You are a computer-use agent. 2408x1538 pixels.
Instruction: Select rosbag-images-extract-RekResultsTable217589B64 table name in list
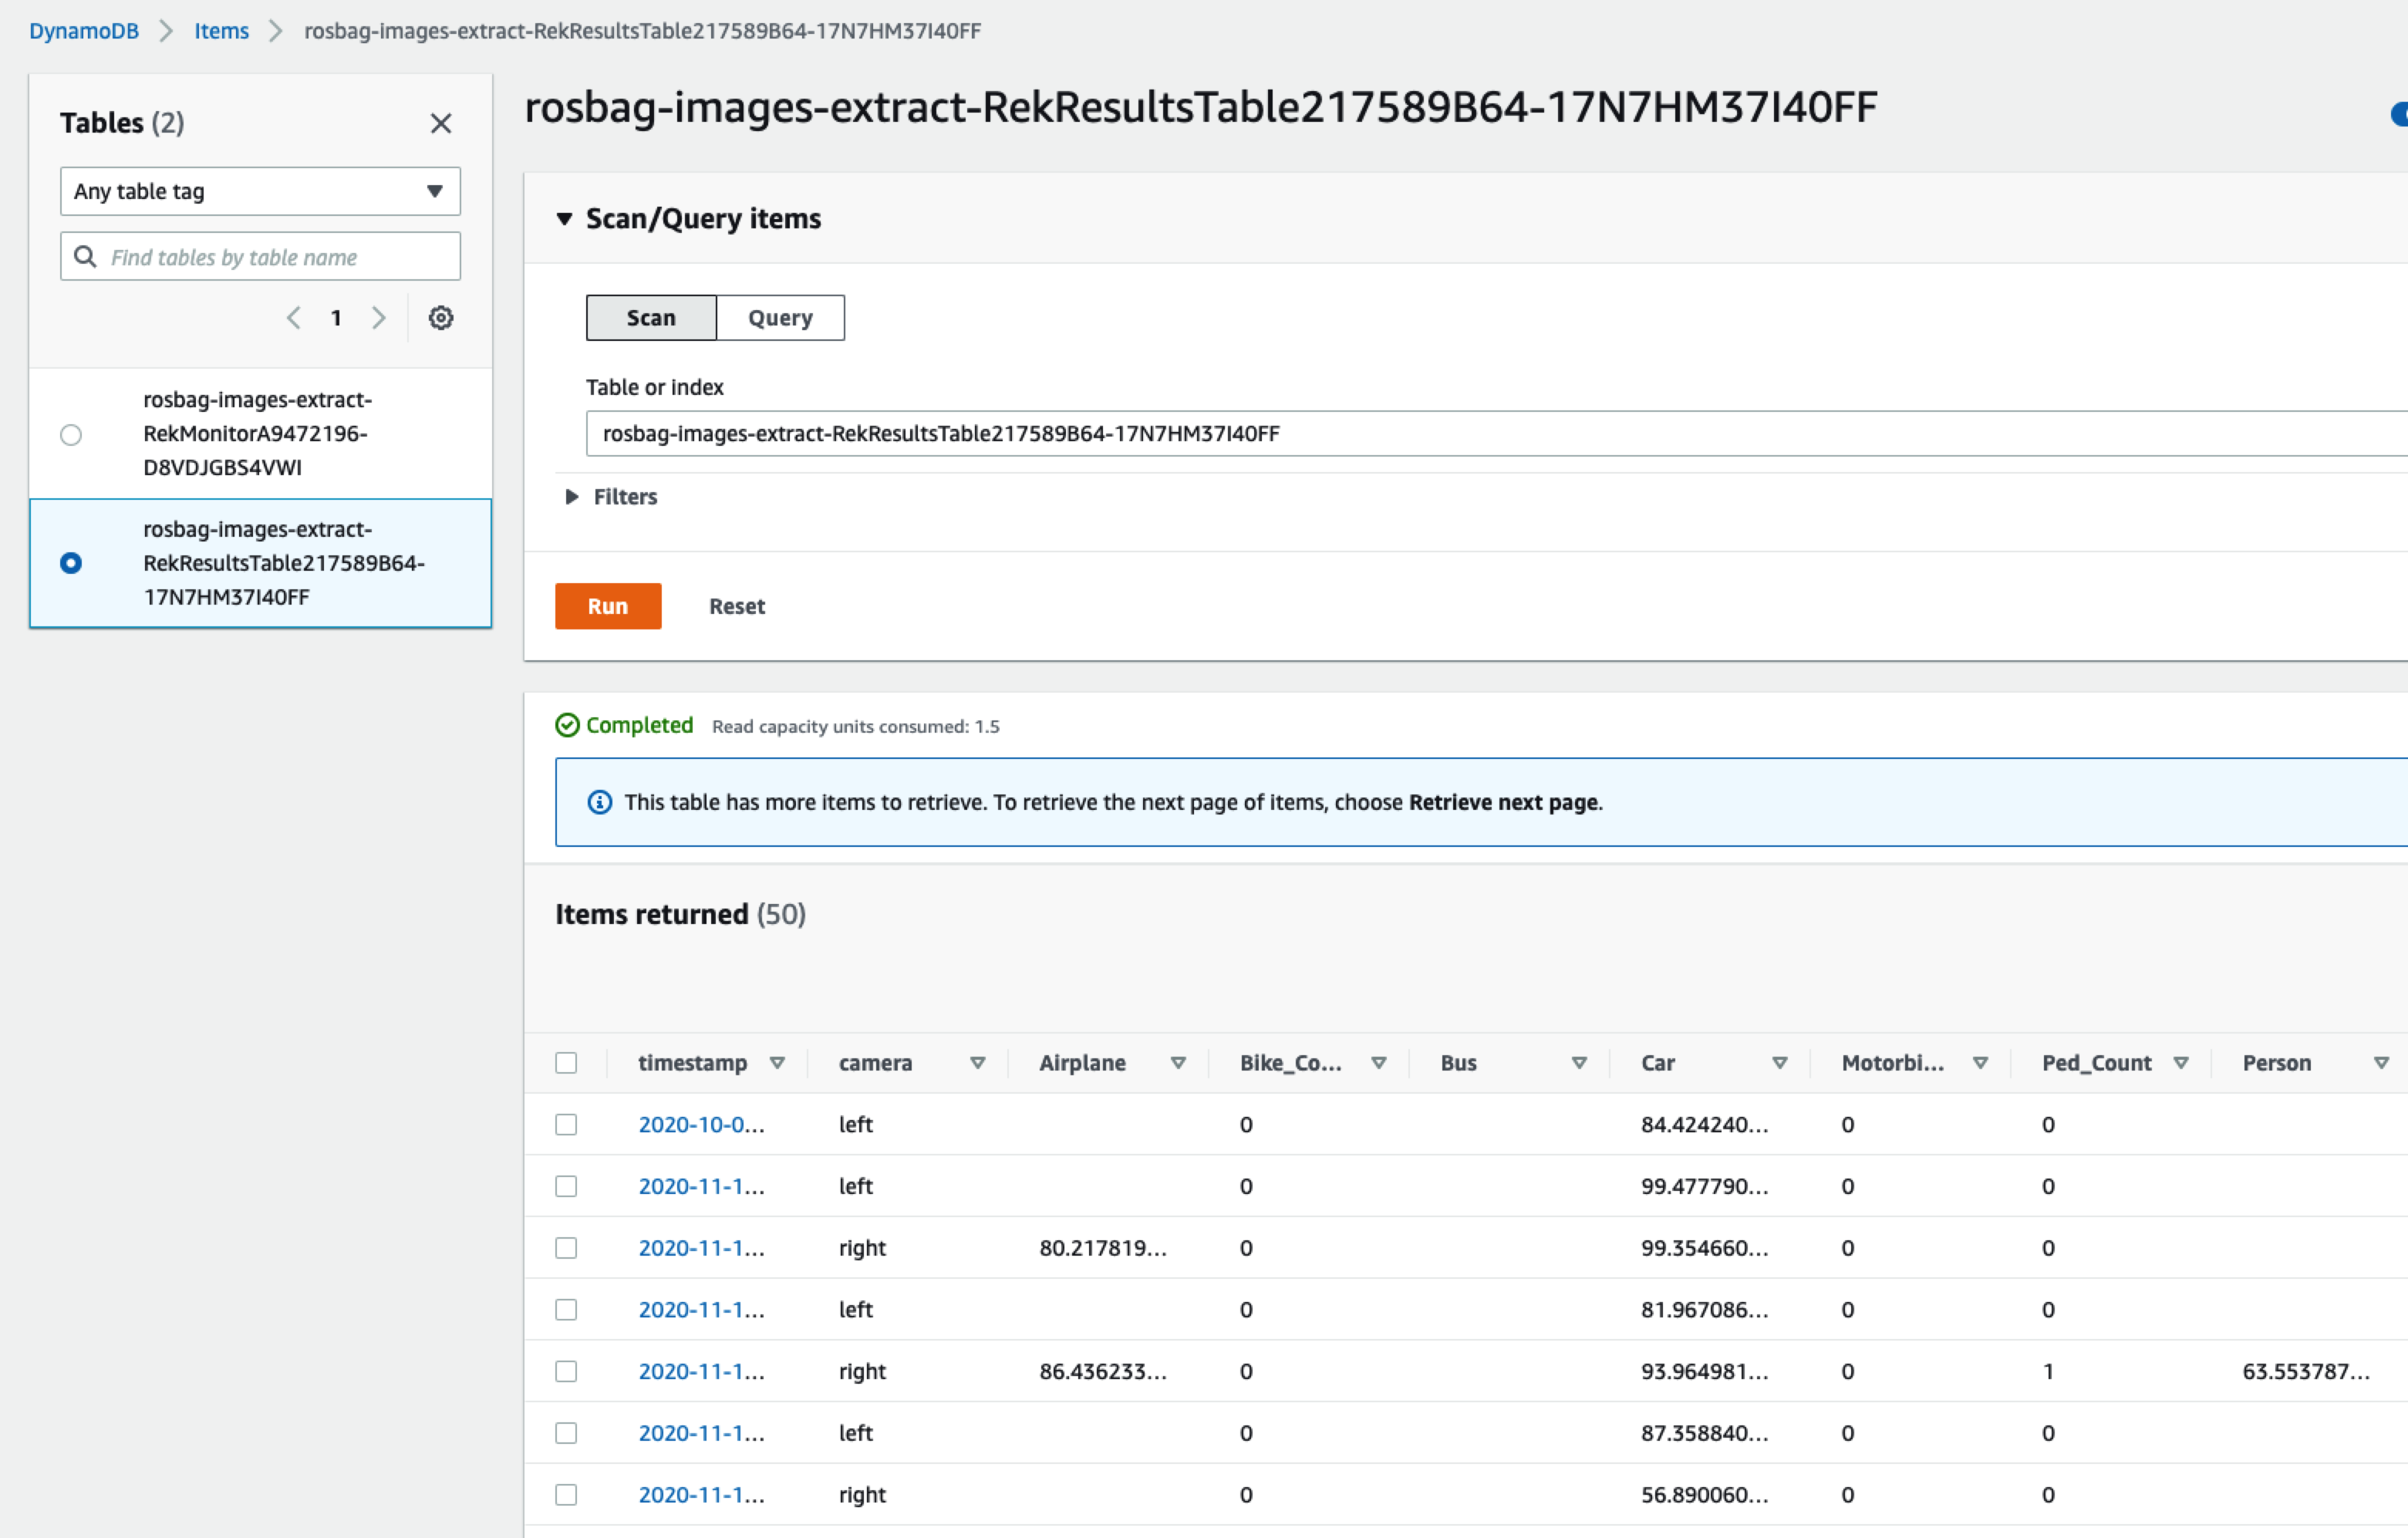point(284,563)
